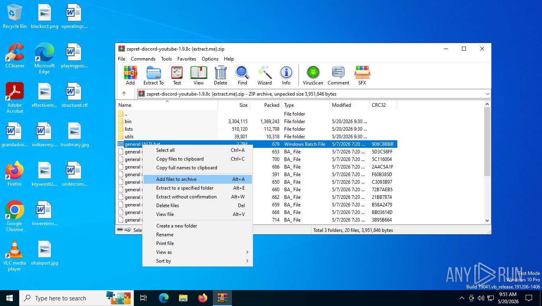Sort by the CRC32 column header
This screenshot has height=306, width=542.
click(383, 105)
